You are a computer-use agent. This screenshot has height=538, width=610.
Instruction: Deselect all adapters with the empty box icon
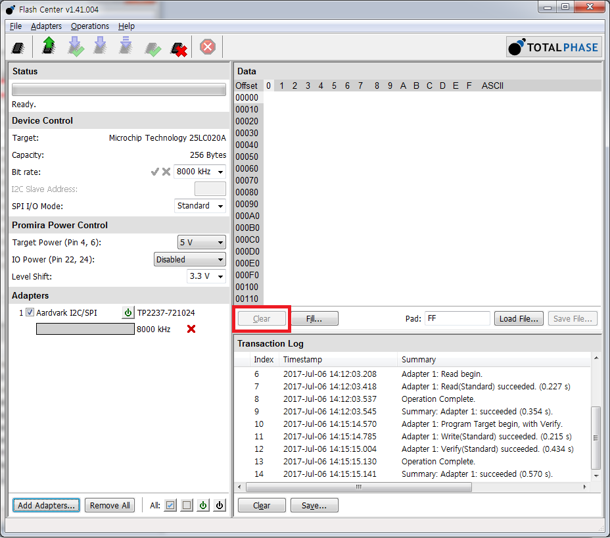(x=187, y=505)
